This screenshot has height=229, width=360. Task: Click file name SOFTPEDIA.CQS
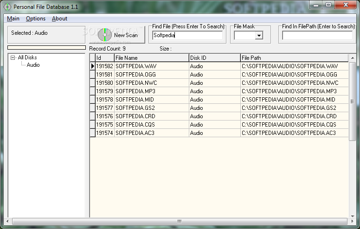(135, 125)
